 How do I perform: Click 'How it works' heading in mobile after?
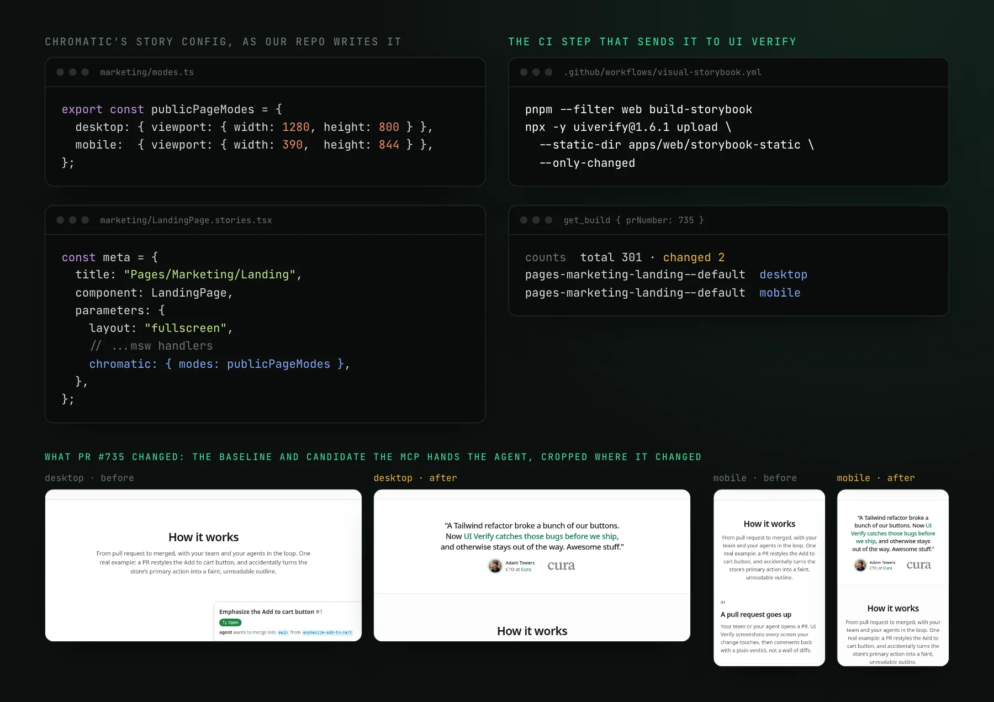(x=893, y=608)
